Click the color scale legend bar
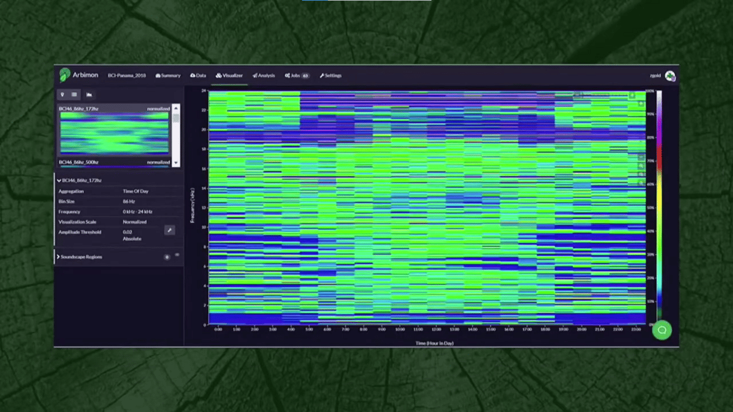The width and height of the screenshot is (733, 412). (x=658, y=207)
